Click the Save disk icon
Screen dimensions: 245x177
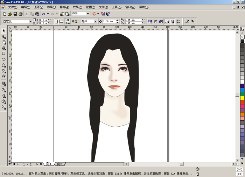click(x=15, y=14)
